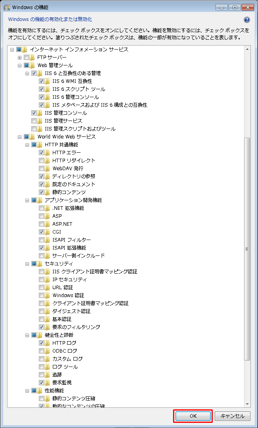Image resolution: width=258 pixels, height=428 pixels.
Task: Enable the 基本認証 checkbox
Action: pyautogui.click(x=41, y=319)
